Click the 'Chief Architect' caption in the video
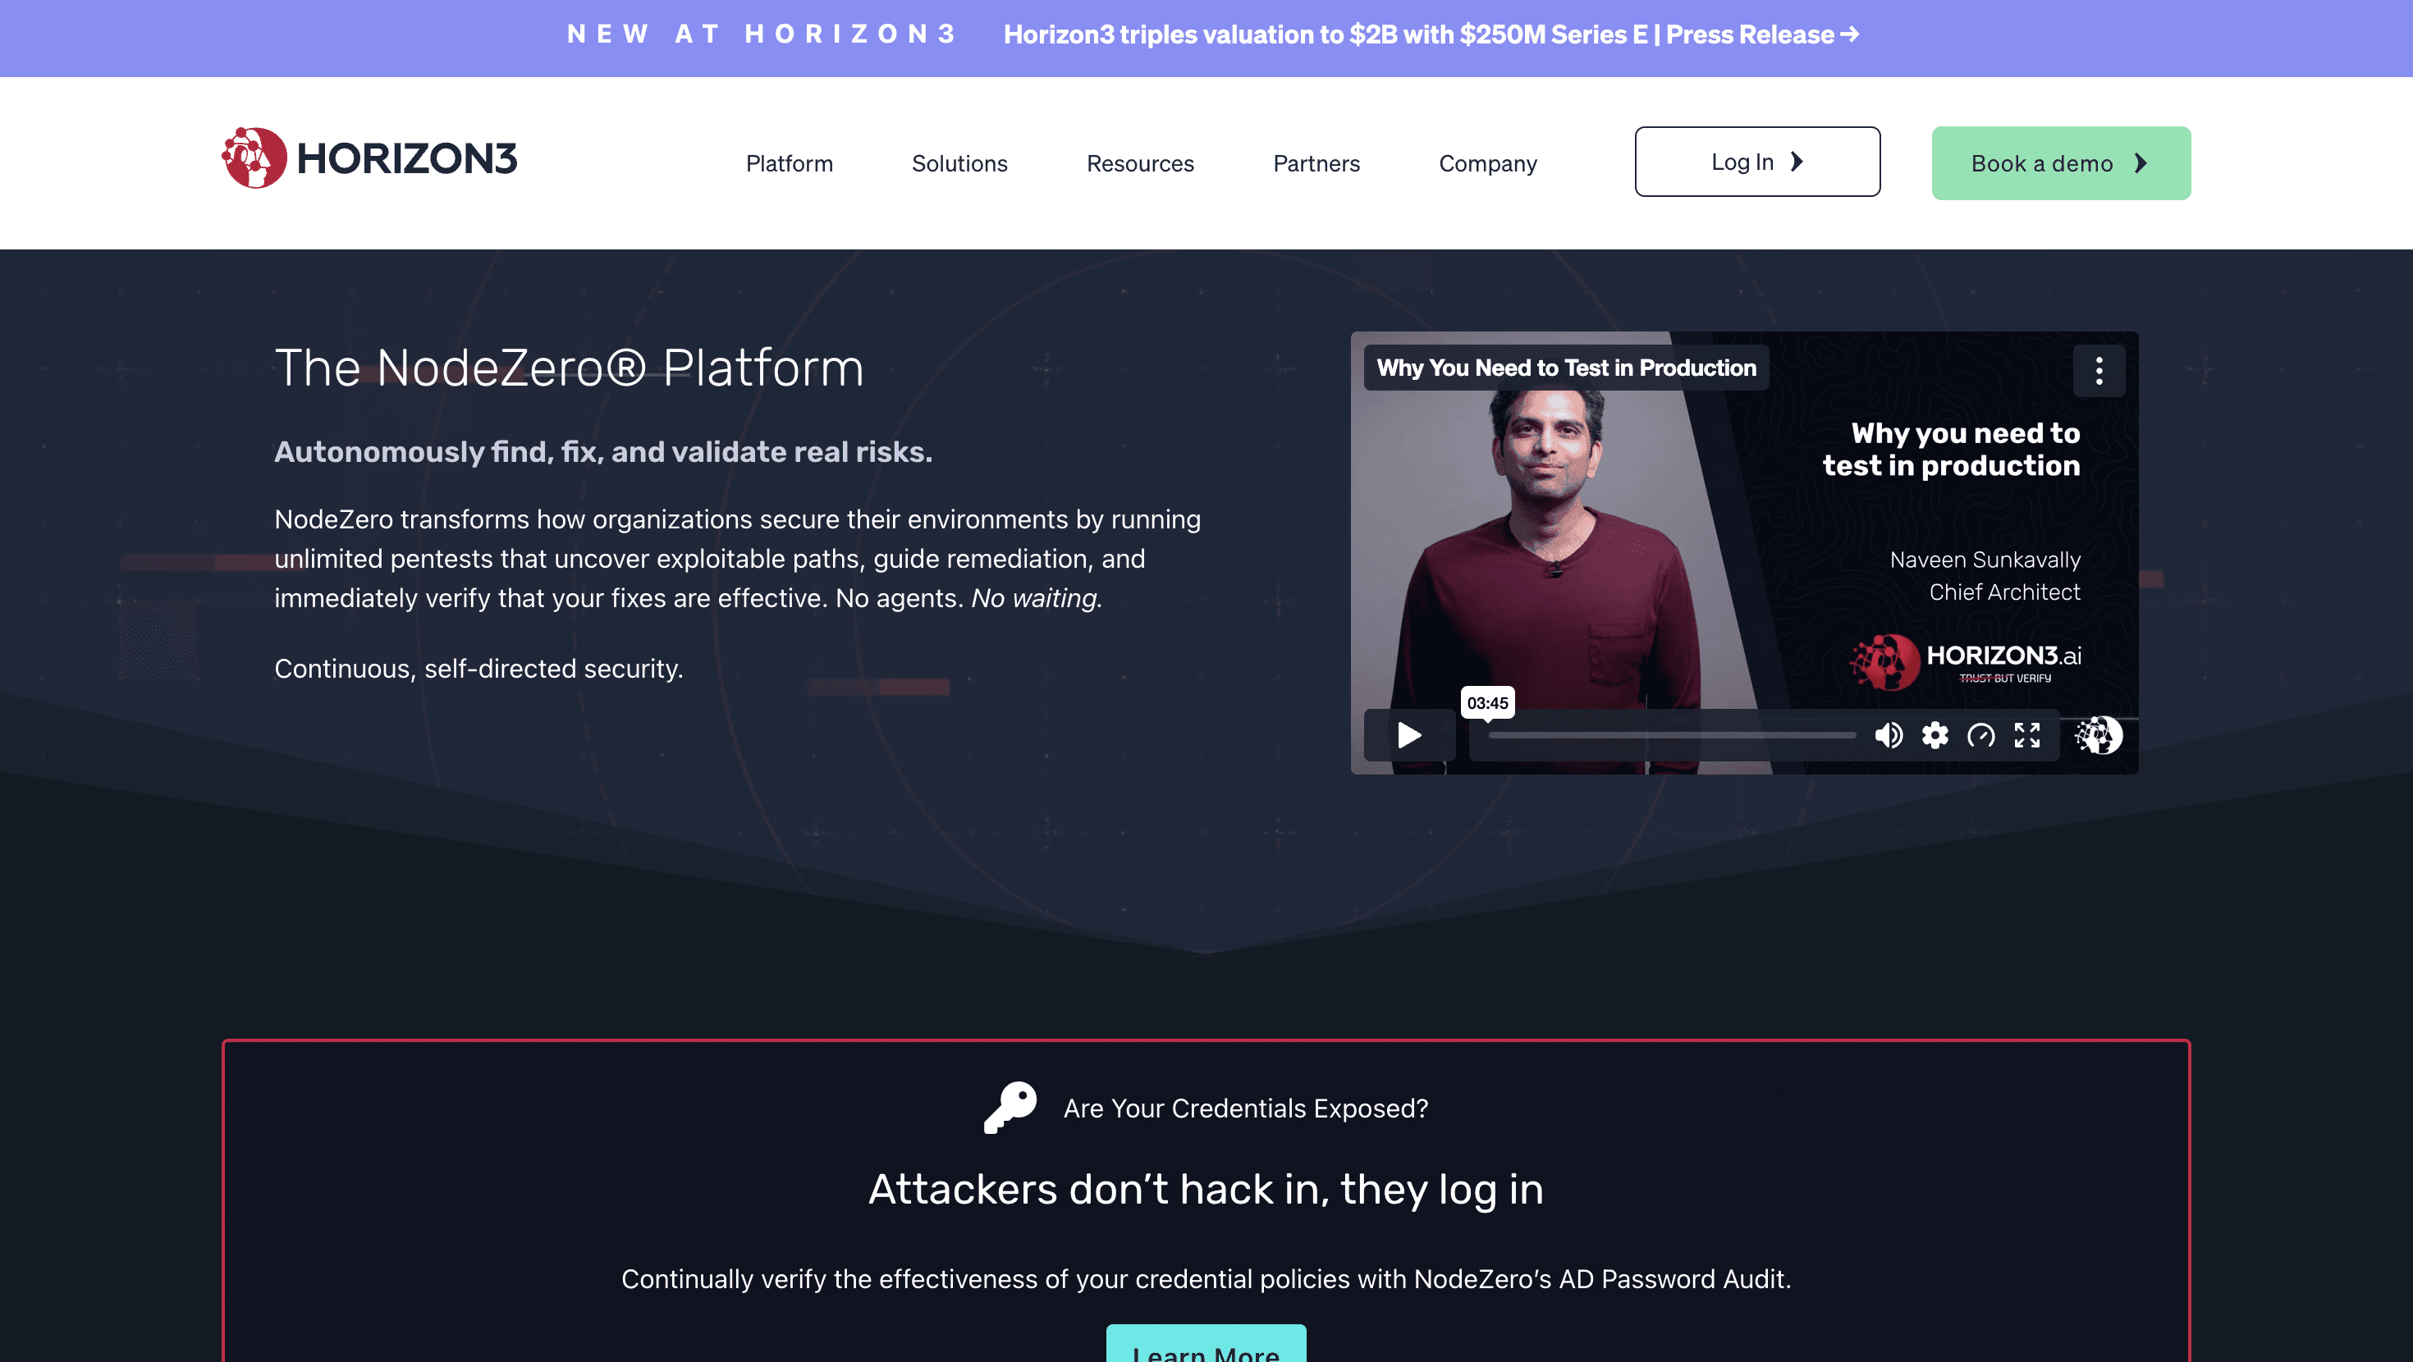The image size is (2413, 1362). pyautogui.click(x=2004, y=592)
